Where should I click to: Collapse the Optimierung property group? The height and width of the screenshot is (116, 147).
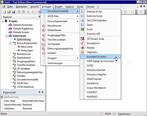(2, 97)
